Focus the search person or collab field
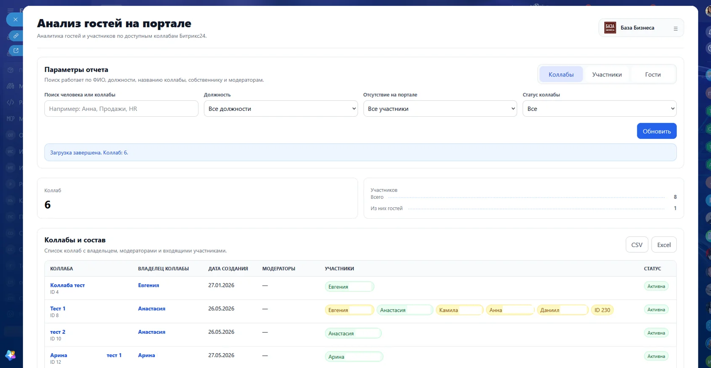This screenshot has height=368, width=711. pos(121,109)
